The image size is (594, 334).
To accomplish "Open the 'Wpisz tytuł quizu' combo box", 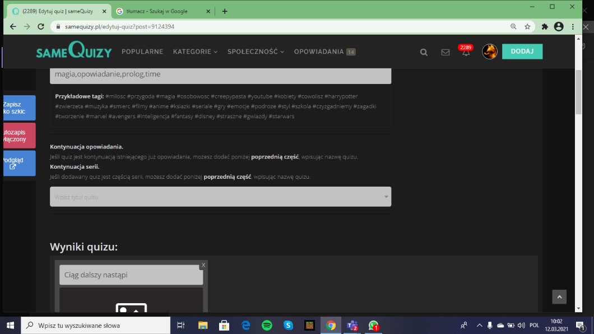I will coord(220,197).
